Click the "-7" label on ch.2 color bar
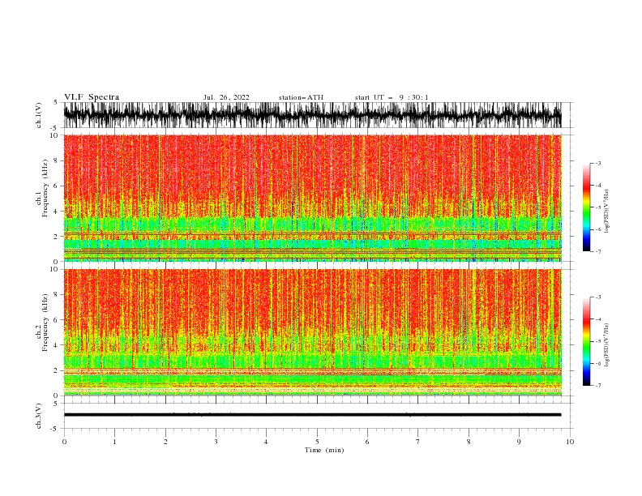The height and width of the screenshot is (496, 642). point(597,385)
